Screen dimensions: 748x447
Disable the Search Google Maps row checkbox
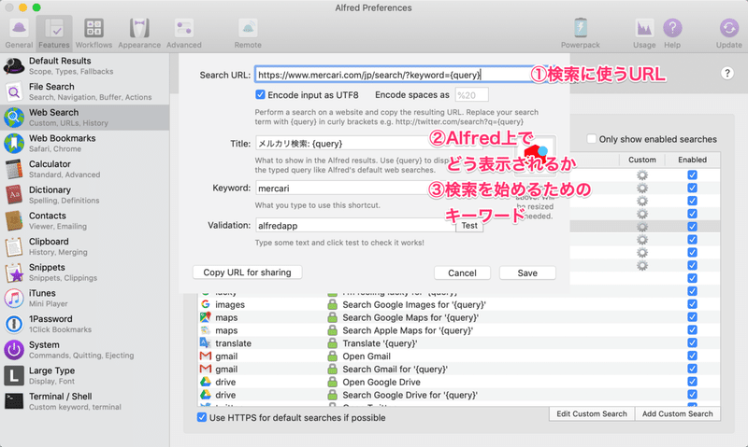tap(692, 317)
